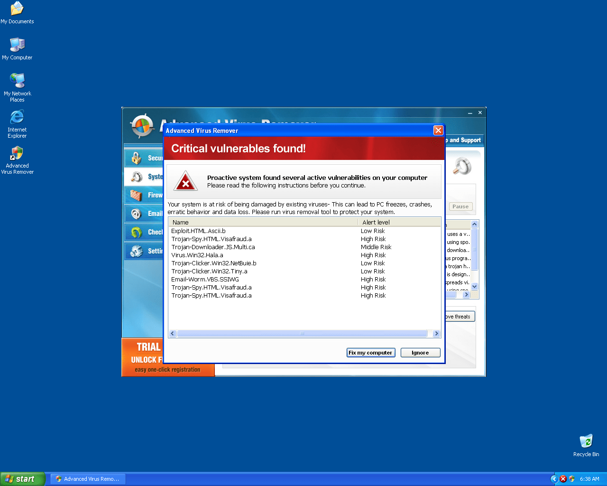607x486 pixels.
Task: Click Advanced Virus Remover taskbar button
Action: 88,479
